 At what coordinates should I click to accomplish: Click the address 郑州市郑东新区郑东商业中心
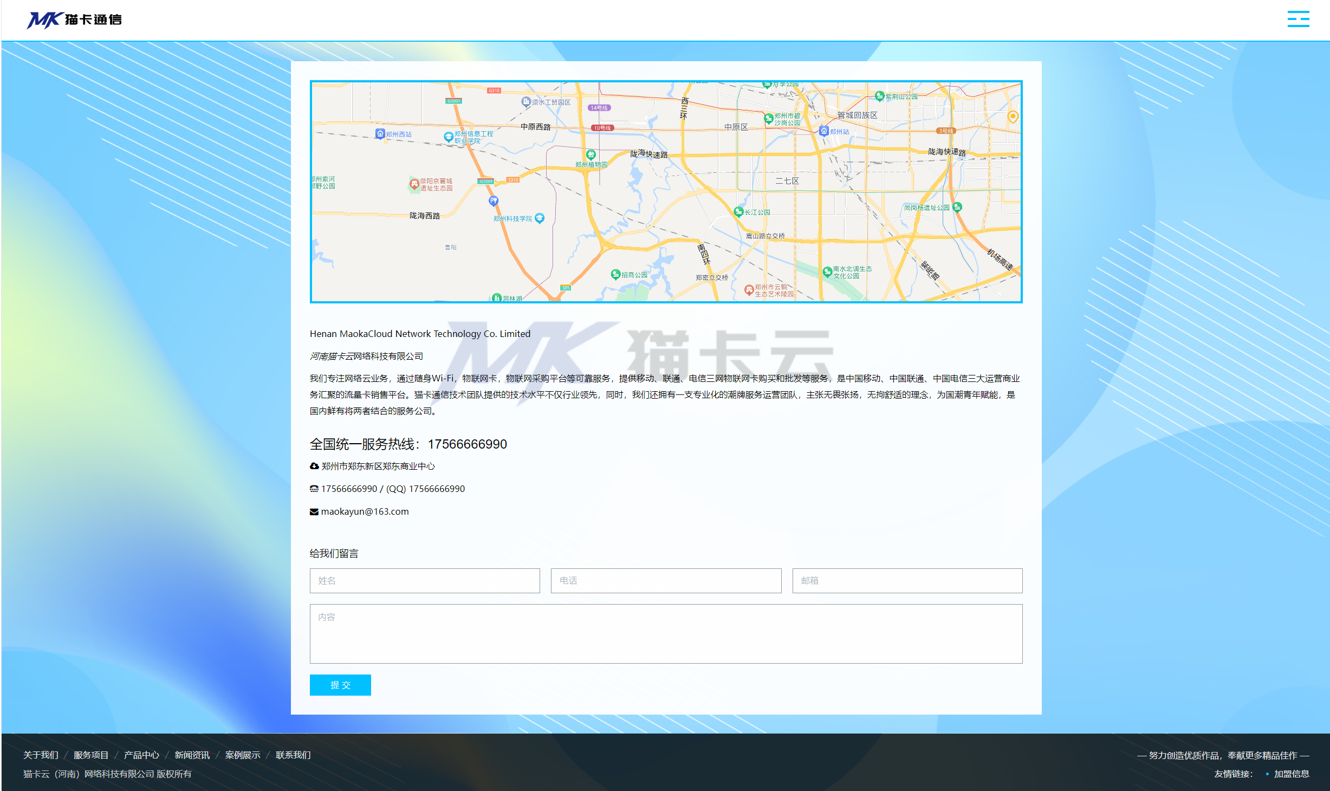pyautogui.click(x=378, y=466)
